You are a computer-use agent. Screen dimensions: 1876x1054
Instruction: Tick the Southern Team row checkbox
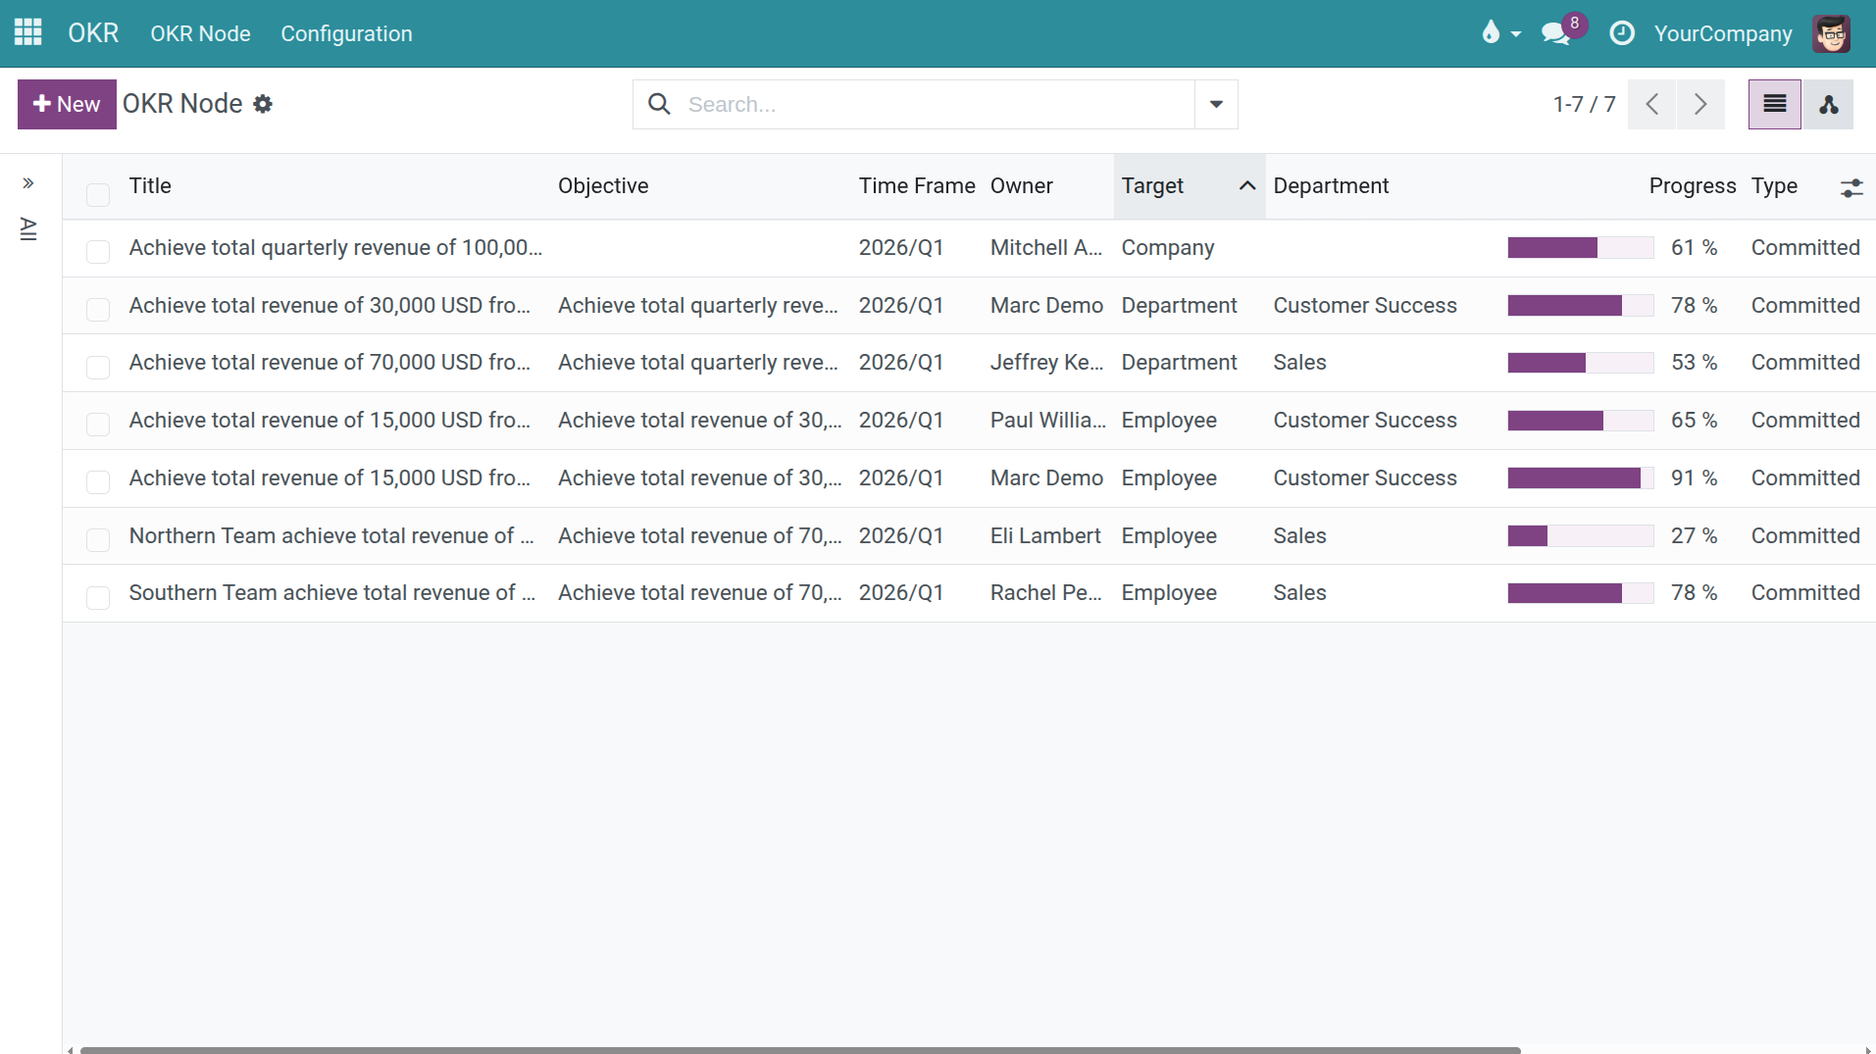(98, 597)
